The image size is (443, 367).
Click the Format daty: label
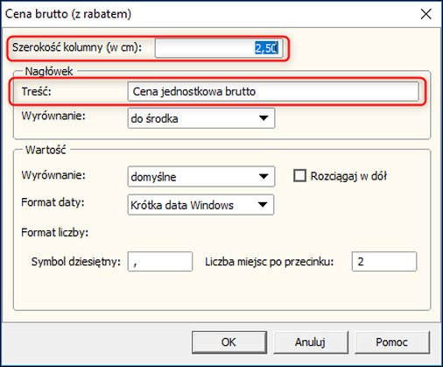tap(53, 202)
